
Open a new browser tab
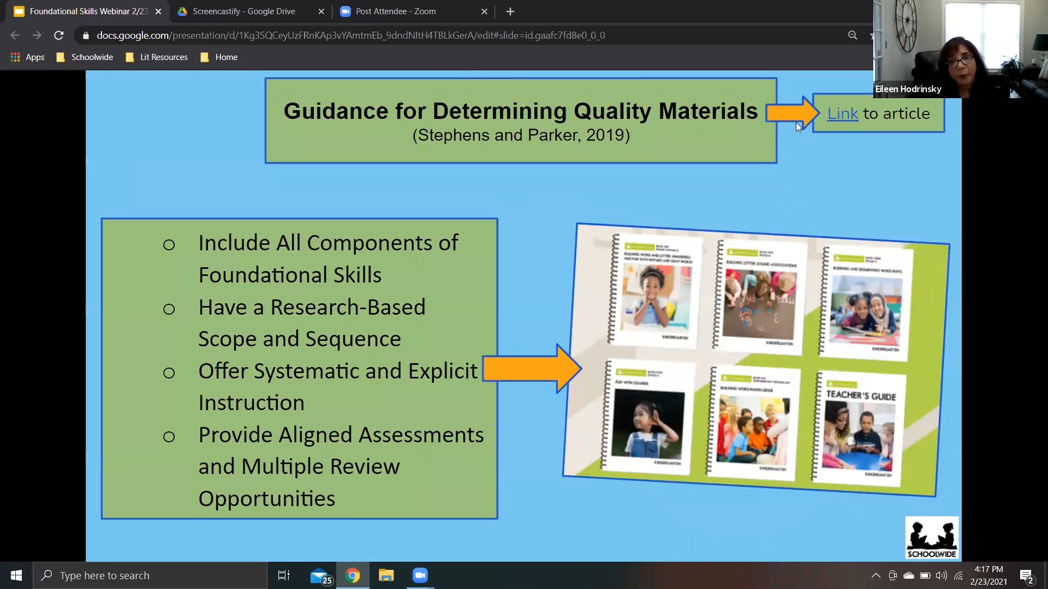[x=510, y=11]
